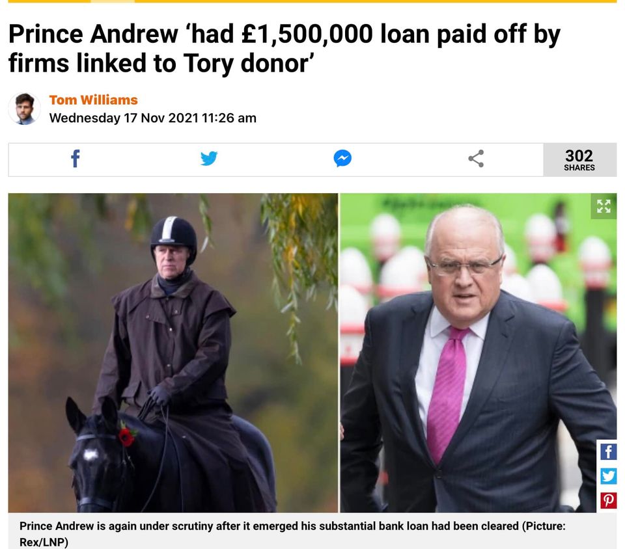Share photo using Facebook overlay icon
The width and height of the screenshot is (625, 549).
point(608,452)
